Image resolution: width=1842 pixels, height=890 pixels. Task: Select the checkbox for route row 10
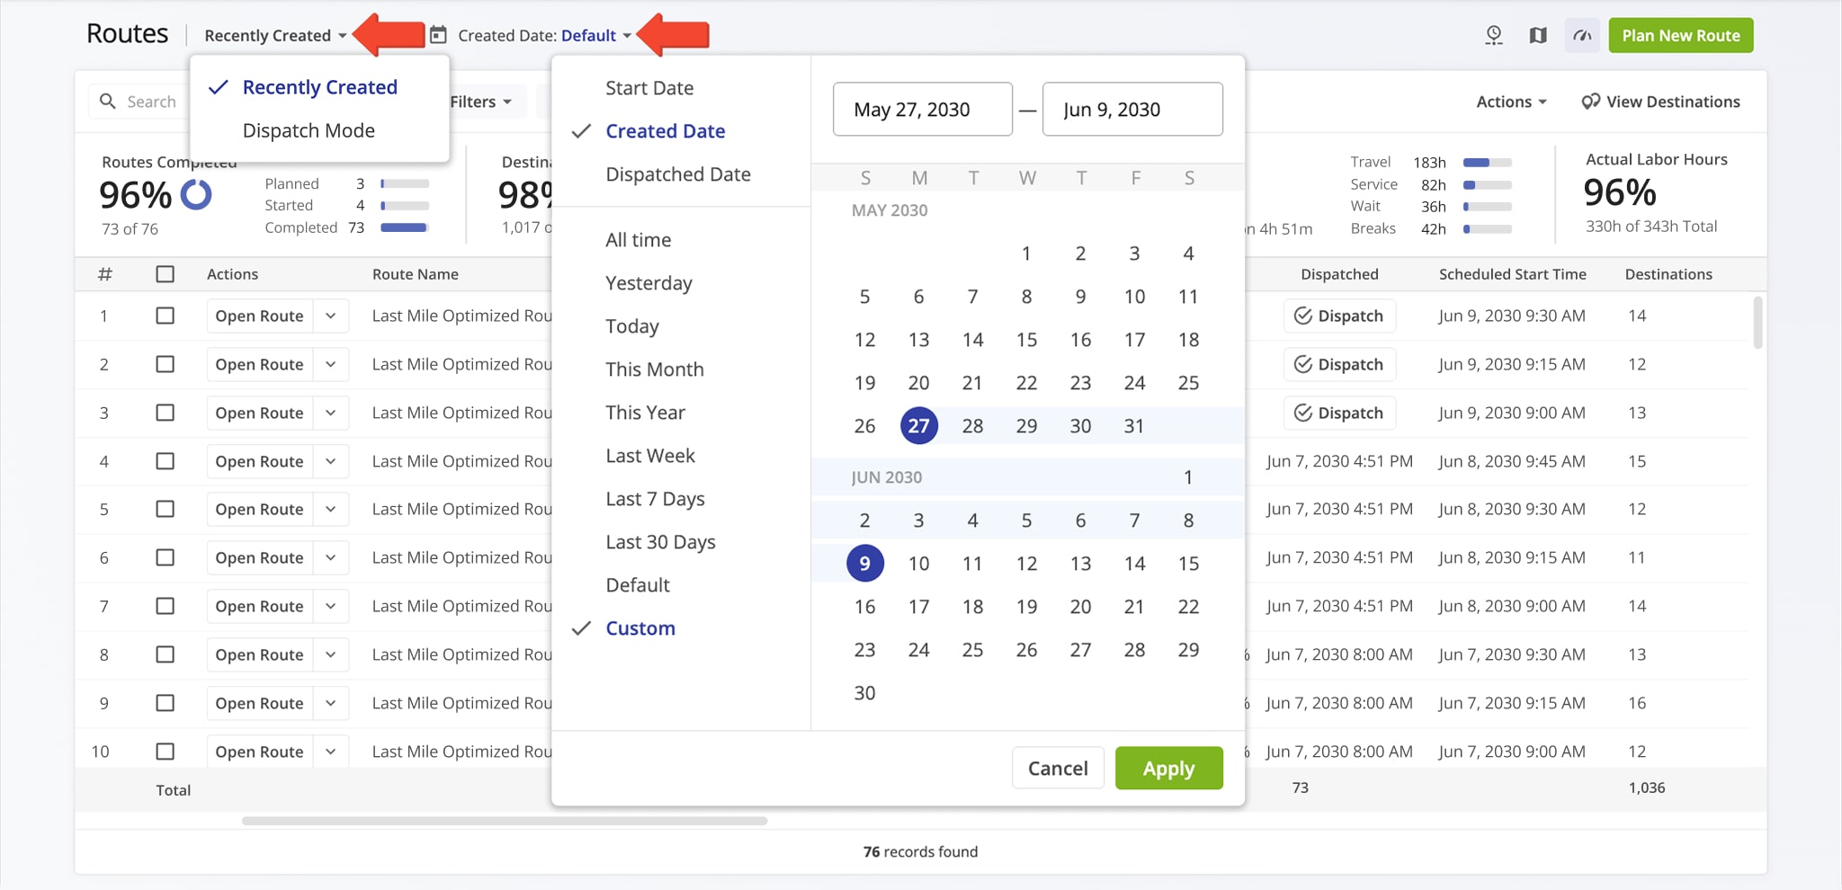pyautogui.click(x=165, y=752)
